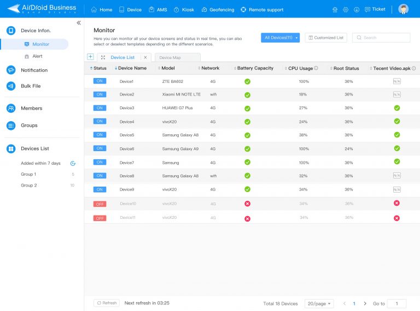Click the plus icon to add a tab
The image size is (420, 311).
coord(90,57)
